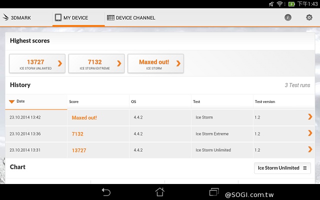Viewport: 320px width, 200px height.
Task: Expand the Ice Storm Unlimited chart dropdown
Action: click(x=282, y=168)
